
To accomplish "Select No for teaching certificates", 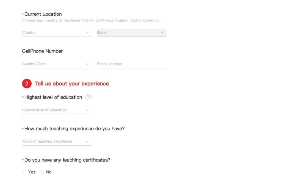I will (42, 172).
